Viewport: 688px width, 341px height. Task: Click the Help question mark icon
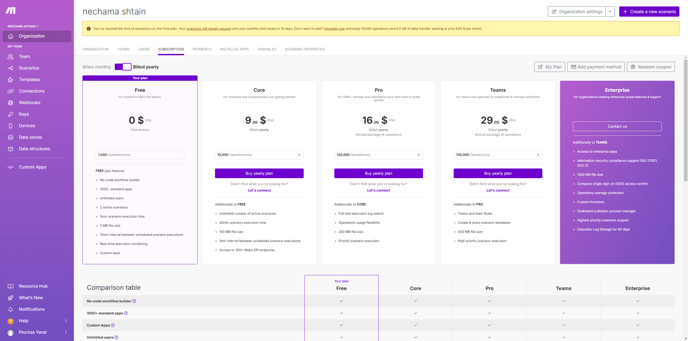(11, 321)
